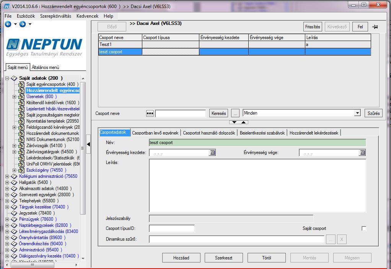
Task: Open the Bejelentkezési szabályok tab
Action: 262,133
